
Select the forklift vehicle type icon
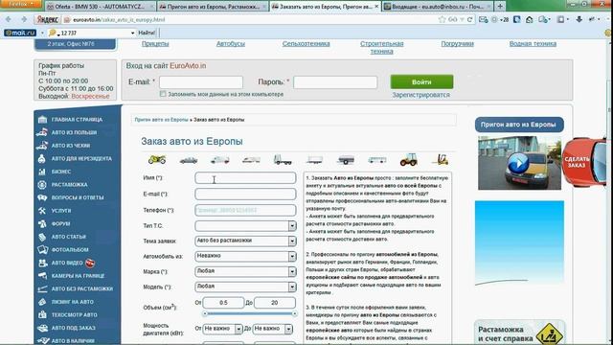click(x=441, y=159)
